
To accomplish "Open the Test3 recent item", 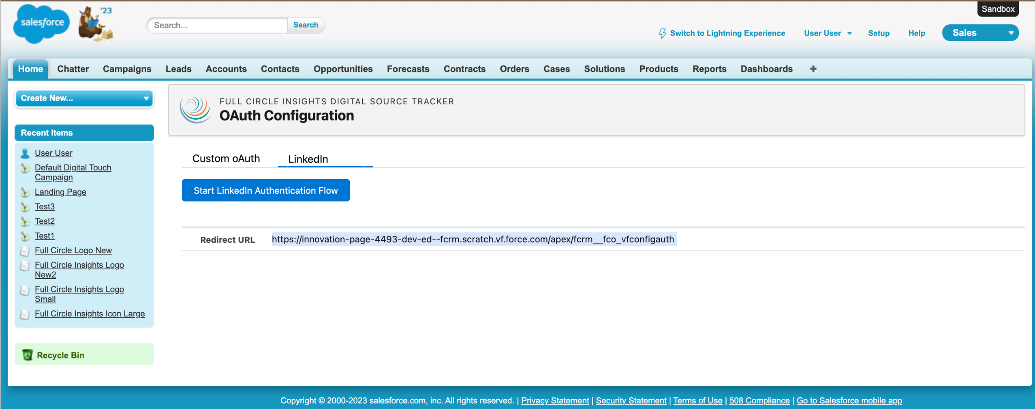I will (x=45, y=206).
